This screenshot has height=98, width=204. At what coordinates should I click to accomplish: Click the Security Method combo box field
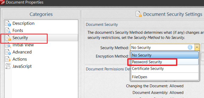pos(165,47)
